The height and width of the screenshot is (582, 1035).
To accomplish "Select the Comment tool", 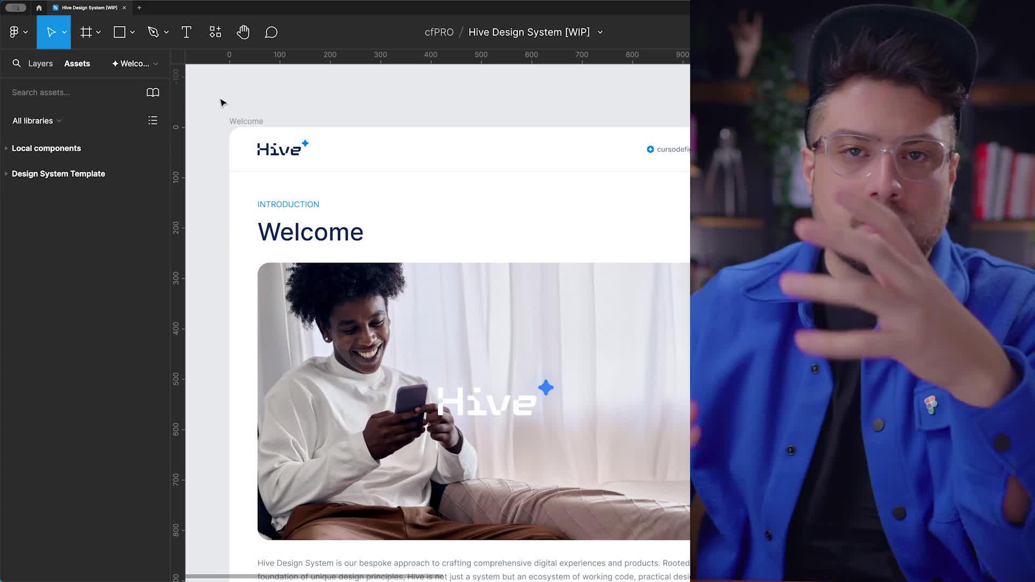I will [271, 32].
